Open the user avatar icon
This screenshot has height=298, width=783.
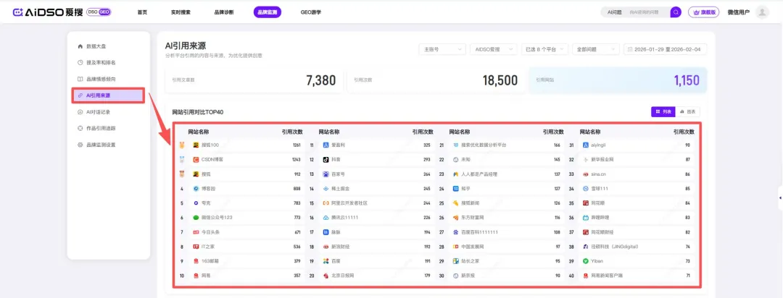tap(762, 12)
